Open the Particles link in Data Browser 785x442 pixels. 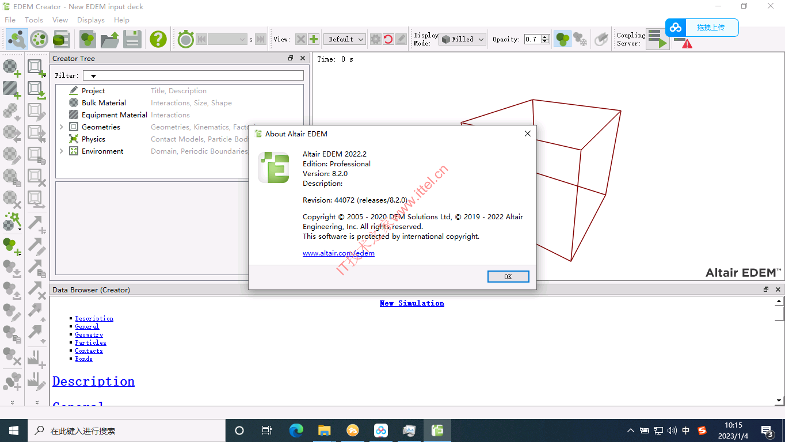pyautogui.click(x=90, y=342)
